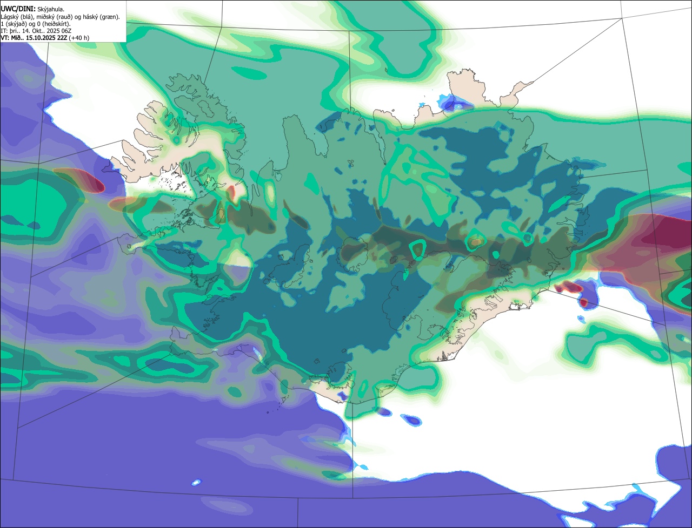Click the '1 (skýjað) og 0 (heiðskírt)' line
This screenshot has height=528, width=692.
pyautogui.click(x=36, y=24)
